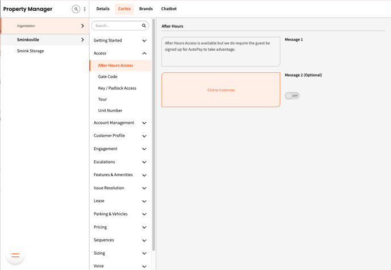Click the search magnifier icon beside Property Manager
391x270 pixels.
coord(76,9)
